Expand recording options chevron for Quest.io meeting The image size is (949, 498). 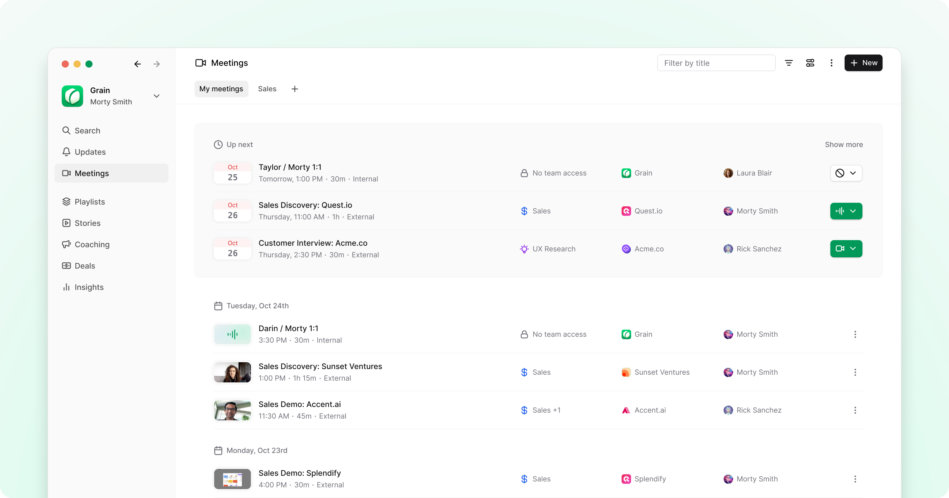(x=853, y=211)
